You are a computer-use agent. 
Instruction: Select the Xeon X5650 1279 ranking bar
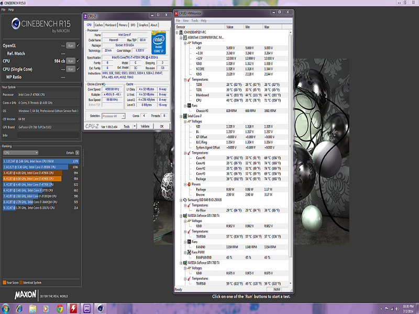[41, 161]
